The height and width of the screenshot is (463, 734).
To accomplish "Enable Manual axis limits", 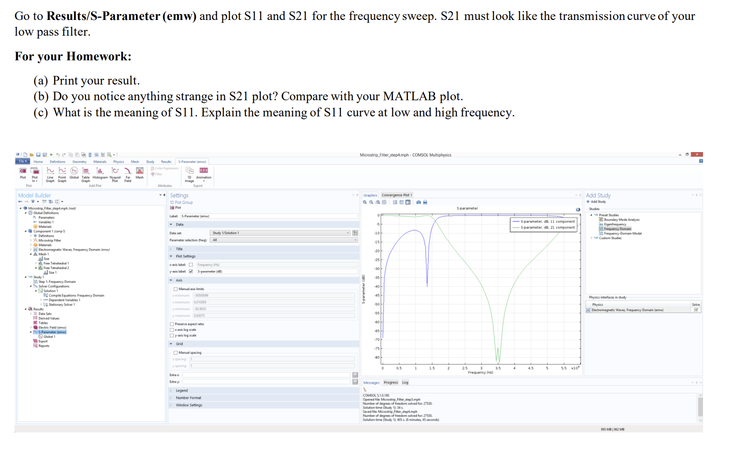I will (x=175, y=288).
